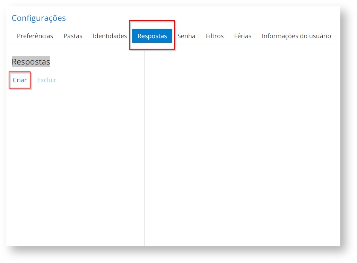This screenshot has width=357, height=263.
Task: Open the Filtros settings tab
Action: 215,36
